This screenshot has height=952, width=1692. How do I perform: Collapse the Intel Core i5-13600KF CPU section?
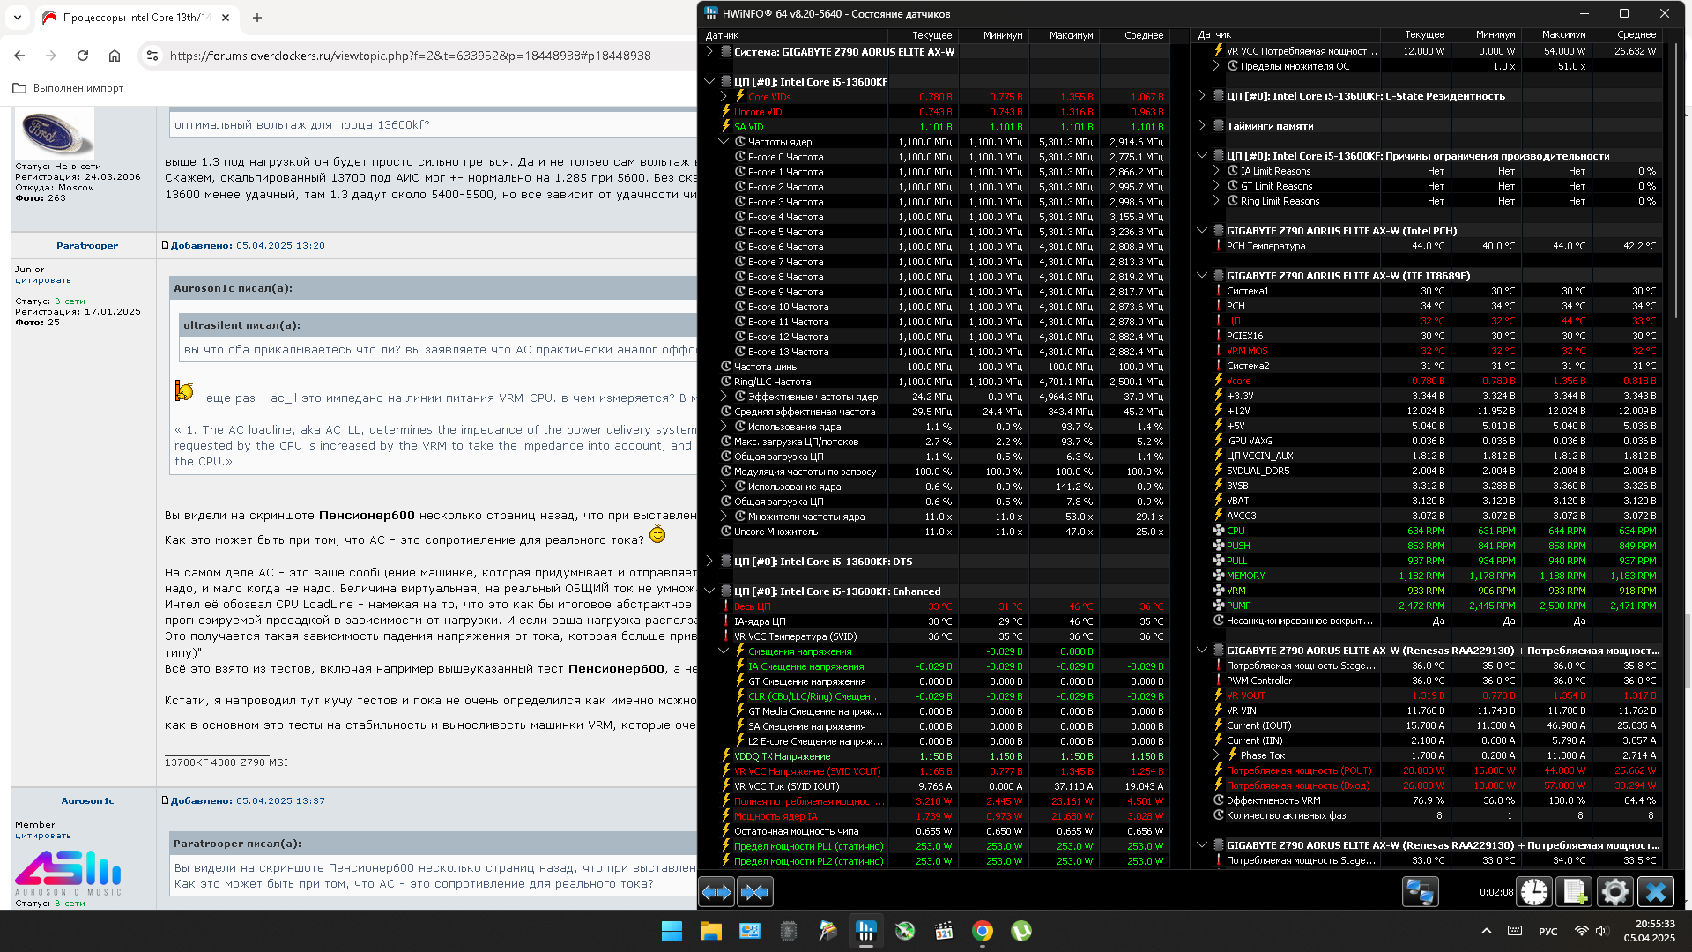[709, 82]
